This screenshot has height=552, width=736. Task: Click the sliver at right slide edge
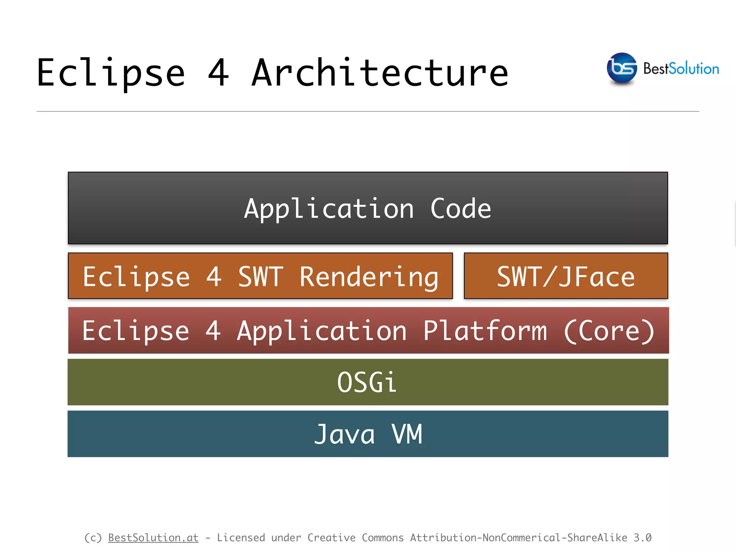pyautogui.click(x=735, y=225)
